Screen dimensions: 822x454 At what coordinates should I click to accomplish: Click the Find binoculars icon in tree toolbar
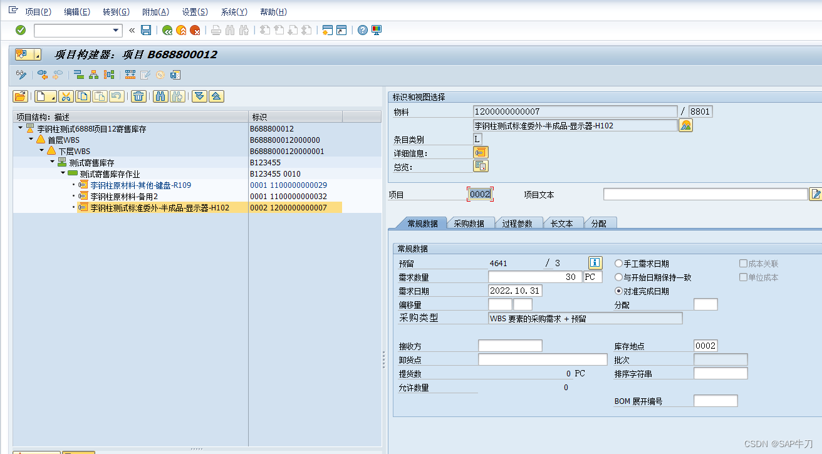[x=160, y=96]
